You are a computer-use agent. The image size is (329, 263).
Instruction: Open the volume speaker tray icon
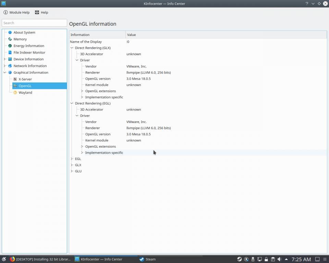point(279,259)
